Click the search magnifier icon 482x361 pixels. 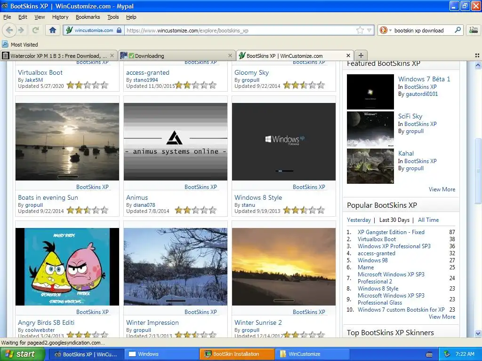[x=458, y=30]
